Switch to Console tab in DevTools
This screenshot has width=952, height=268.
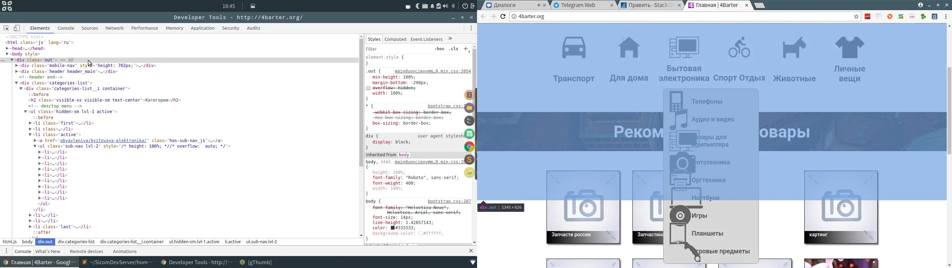tap(66, 28)
